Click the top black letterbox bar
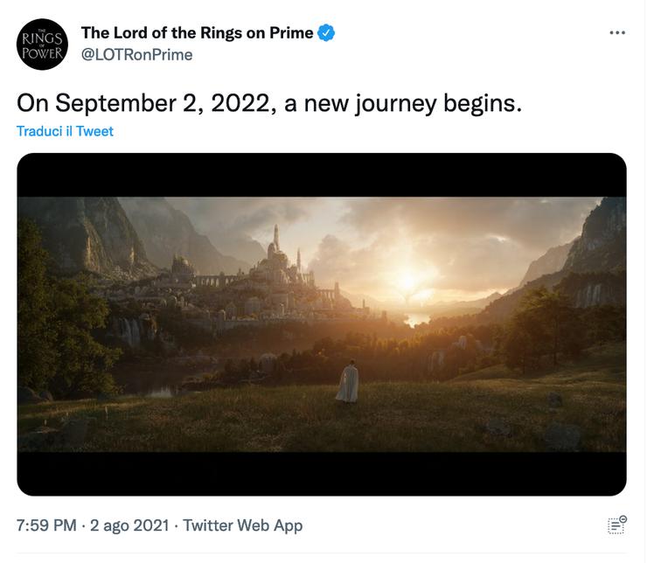The image size is (647, 563). pyautogui.click(x=322, y=176)
